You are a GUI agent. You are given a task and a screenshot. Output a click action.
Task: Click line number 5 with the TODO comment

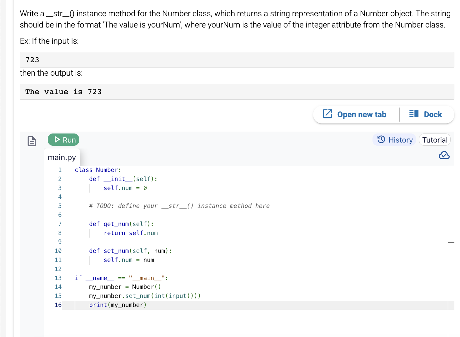pyautogui.click(x=60, y=206)
